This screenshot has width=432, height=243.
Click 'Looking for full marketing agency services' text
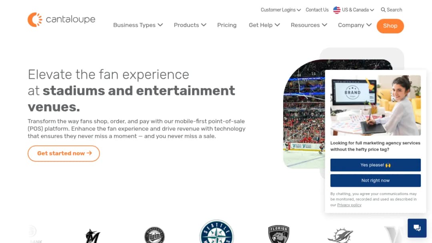[375, 146]
